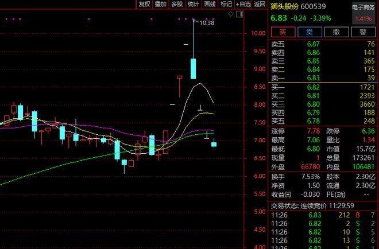Click current price 6.83 in header
This screenshot has height=249, width=379.
pyautogui.click(x=279, y=18)
